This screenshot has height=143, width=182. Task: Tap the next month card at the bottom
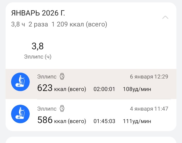click(91, 140)
